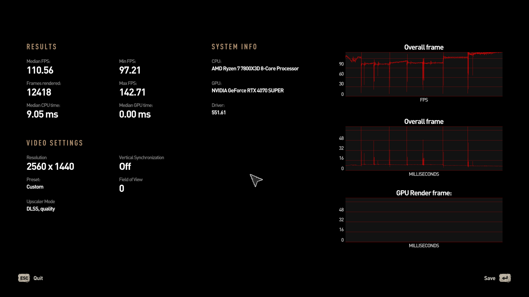Select the Min FPS value 97.21
The image size is (529, 297).
click(x=130, y=70)
